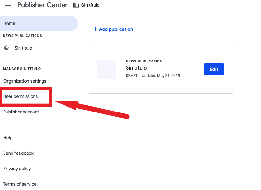
Task: Click the plus icon on Add publication
Action: pos(95,29)
